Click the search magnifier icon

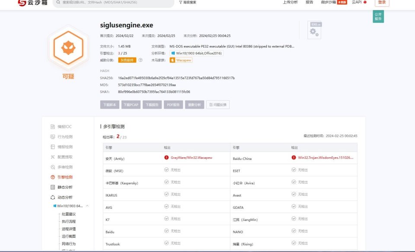pyautogui.click(x=58, y=3)
